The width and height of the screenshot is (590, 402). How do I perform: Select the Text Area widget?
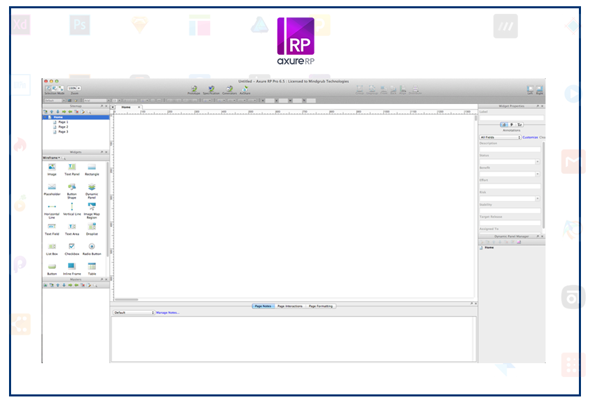(72, 229)
